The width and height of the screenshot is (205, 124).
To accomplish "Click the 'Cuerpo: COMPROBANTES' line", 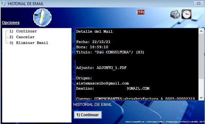I will tap(136, 99).
